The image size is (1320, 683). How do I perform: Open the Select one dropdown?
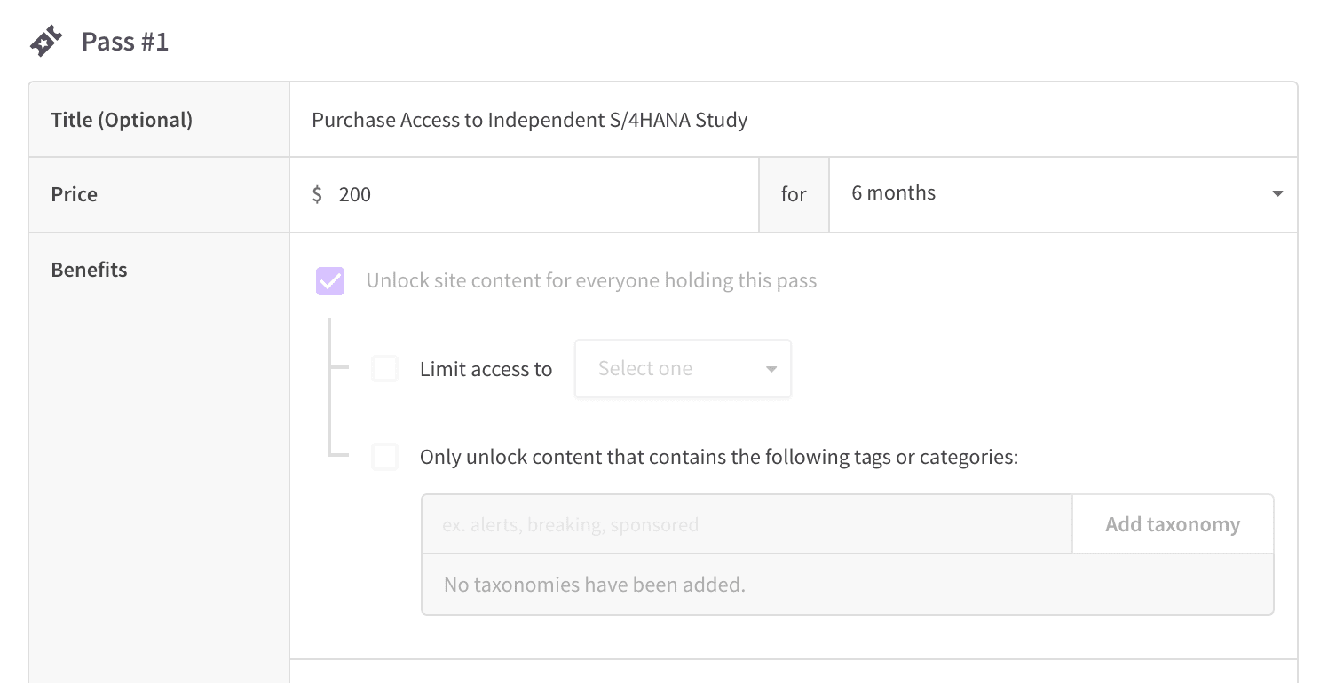click(x=683, y=369)
